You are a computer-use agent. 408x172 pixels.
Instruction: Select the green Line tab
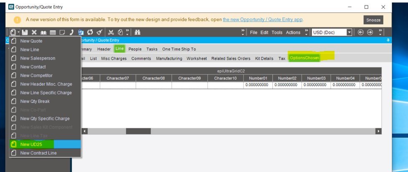tap(119, 49)
